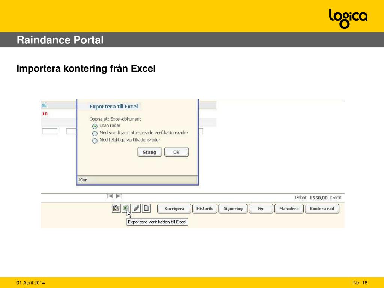Click the 'Kredit' label

coord(336,198)
